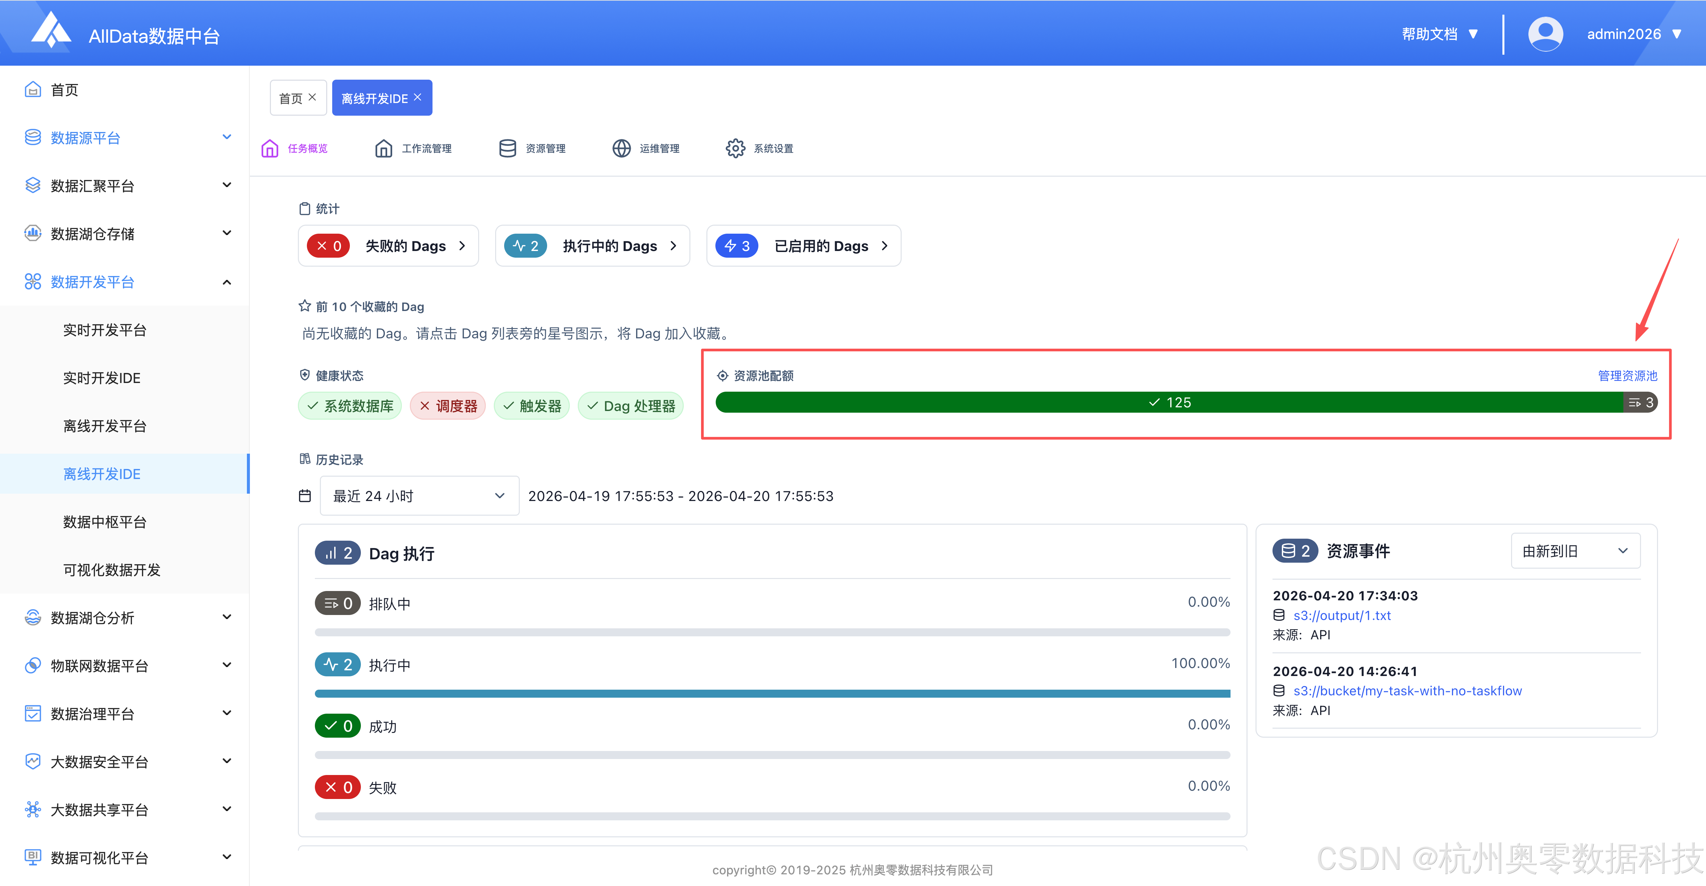Click the operations management globe icon
Image resolution: width=1706 pixels, height=886 pixels.
[x=621, y=148]
